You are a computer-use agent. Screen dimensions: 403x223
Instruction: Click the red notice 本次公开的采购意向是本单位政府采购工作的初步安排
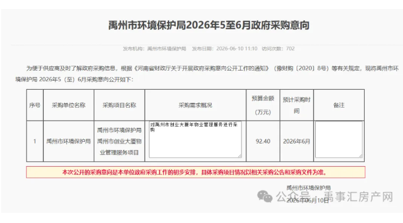pyautogui.click(x=196, y=172)
